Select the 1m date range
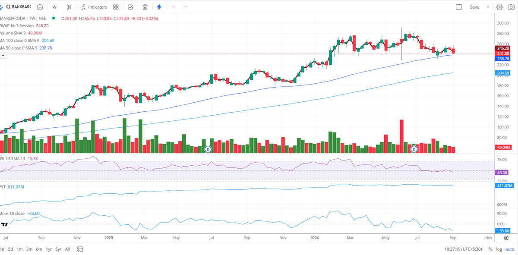 (x=19, y=249)
